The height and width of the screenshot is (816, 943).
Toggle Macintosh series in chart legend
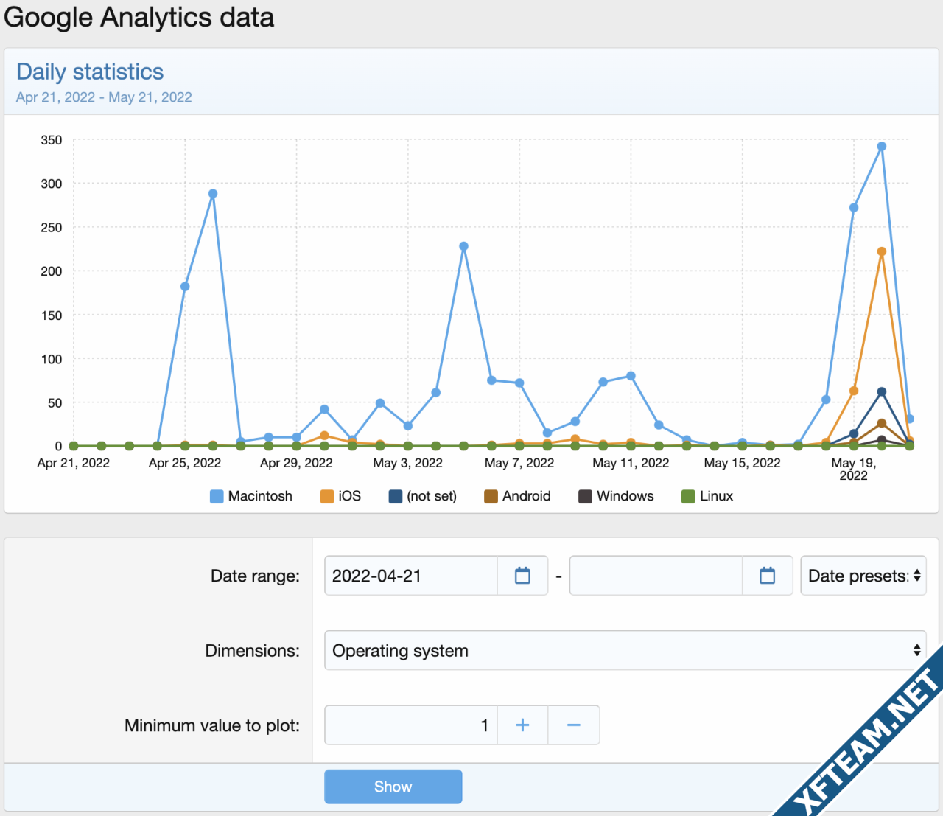(x=251, y=496)
